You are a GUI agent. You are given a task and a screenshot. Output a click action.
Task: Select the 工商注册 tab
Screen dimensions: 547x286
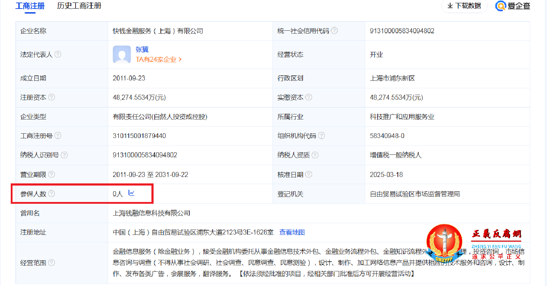tap(30, 6)
